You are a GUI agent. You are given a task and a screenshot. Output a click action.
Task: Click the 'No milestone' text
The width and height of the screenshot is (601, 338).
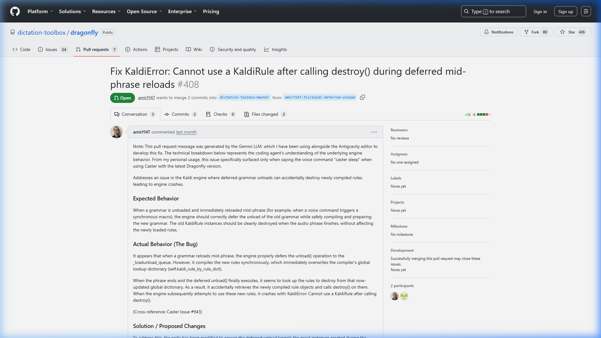(402, 235)
